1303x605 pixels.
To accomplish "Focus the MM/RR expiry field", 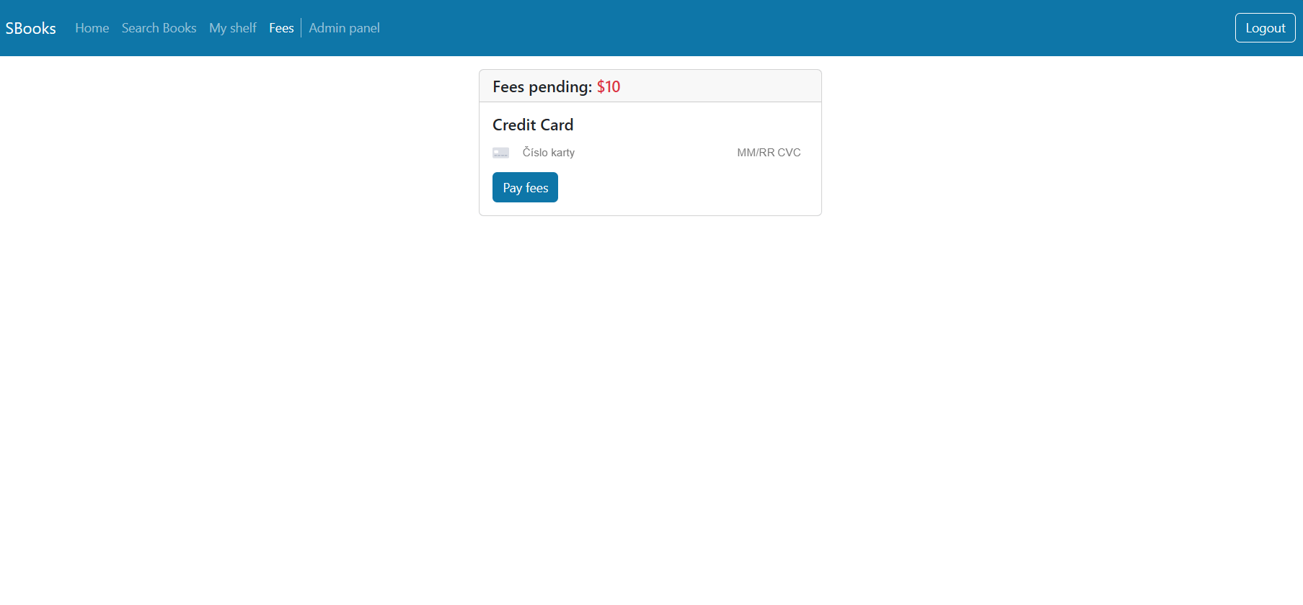I will [755, 153].
